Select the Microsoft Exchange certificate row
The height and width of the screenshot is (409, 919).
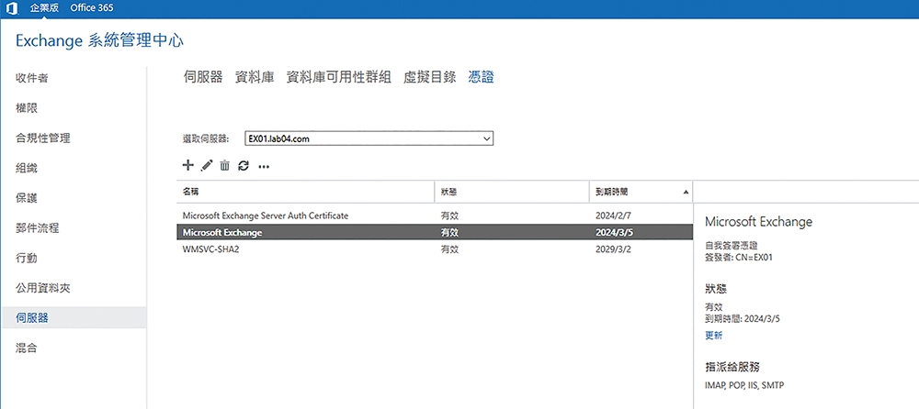pyautogui.click(x=435, y=232)
